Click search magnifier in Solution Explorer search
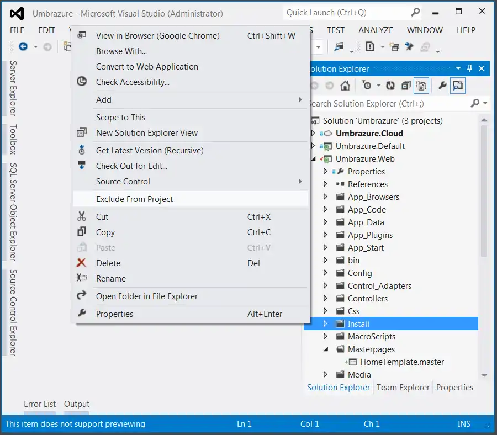The image size is (497, 435). click(x=475, y=103)
